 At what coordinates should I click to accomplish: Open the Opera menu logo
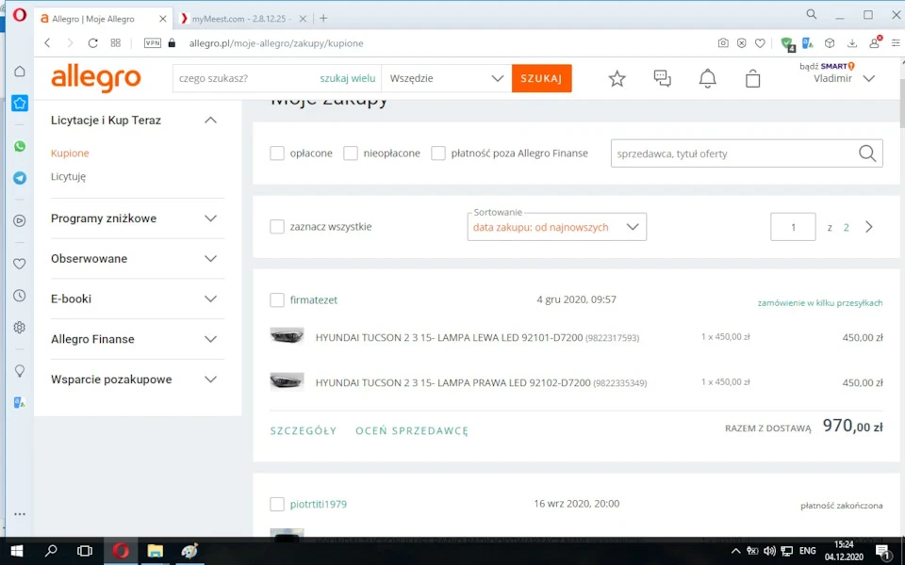point(20,15)
